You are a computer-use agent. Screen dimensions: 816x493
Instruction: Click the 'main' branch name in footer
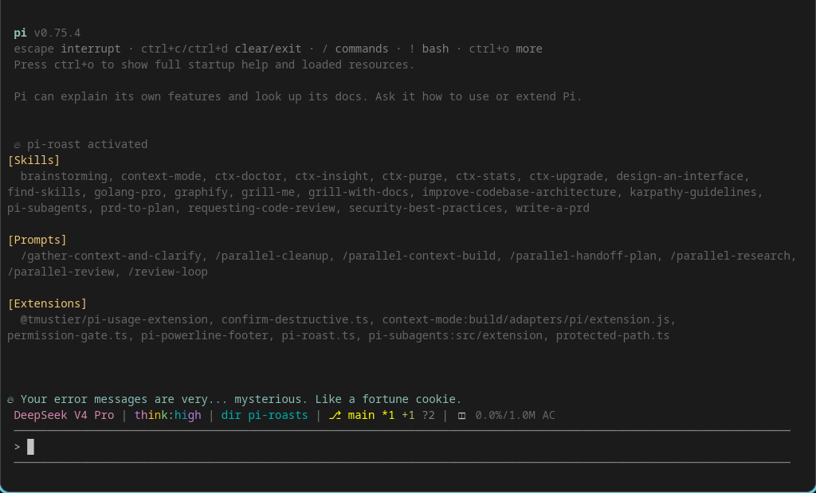(361, 416)
